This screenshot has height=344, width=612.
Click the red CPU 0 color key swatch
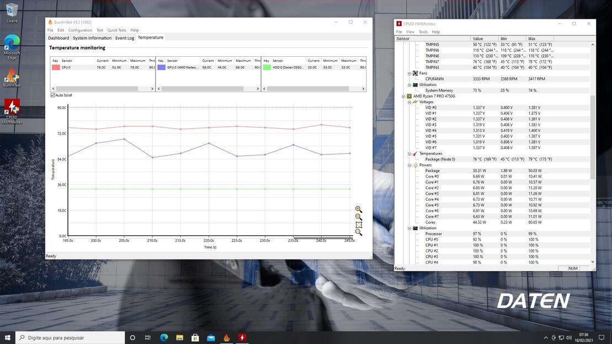(x=56, y=67)
